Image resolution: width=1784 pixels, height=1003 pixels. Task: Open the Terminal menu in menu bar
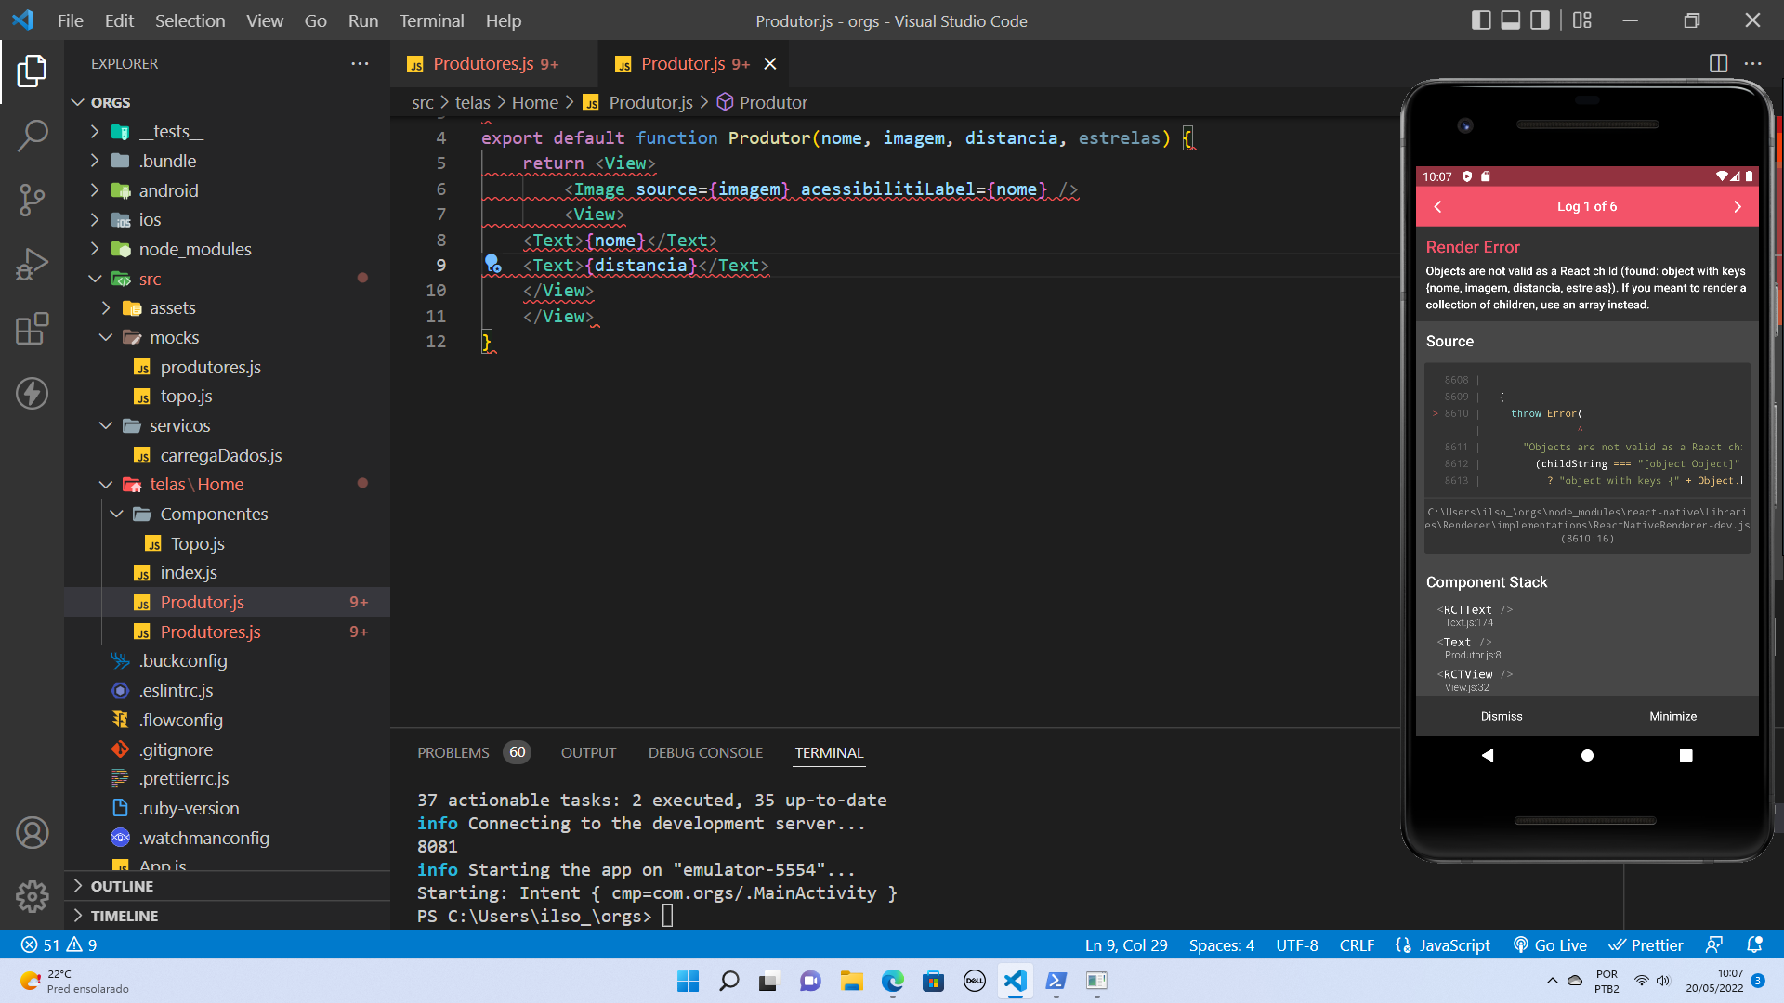pyautogui.click(x=432, y=20)
